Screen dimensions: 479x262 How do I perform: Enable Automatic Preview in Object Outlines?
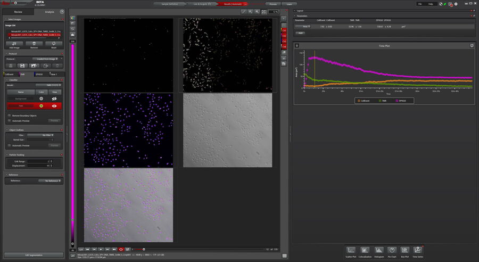point(9,145)
